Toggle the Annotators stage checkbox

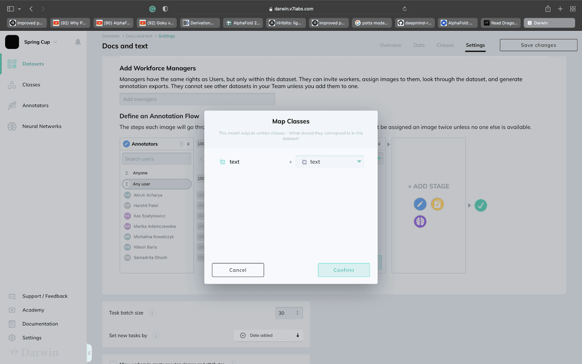point(126,143)
